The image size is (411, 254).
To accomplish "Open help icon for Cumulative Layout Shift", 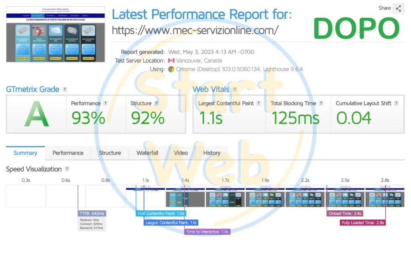I will click(396, 103).
